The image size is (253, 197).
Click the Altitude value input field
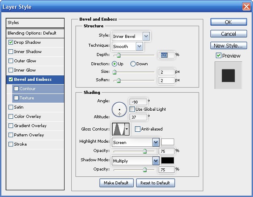[x=138, y=117]
